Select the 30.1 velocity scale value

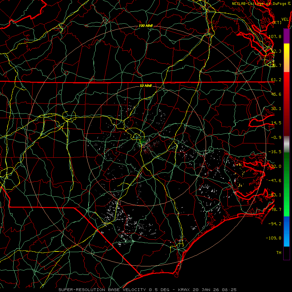click(x=276, y=109)
